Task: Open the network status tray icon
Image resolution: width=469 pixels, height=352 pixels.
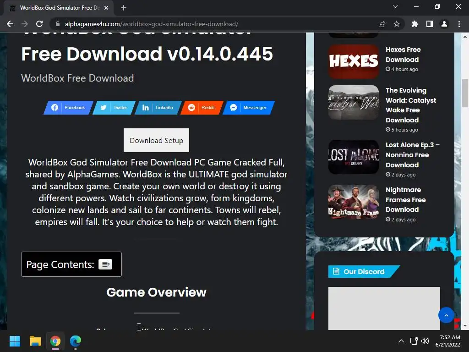Action: click(414, 341)
